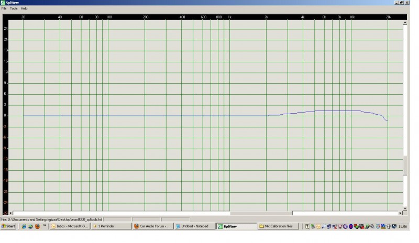Click the vertical scrollbar down arrow
419x243 pixels.
pos(405,208)
